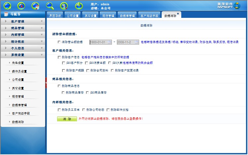The height and width of the screenshot is (155, 248).
Task: Click the red sidebar collapse arrow handle
Action: [46, 85]
